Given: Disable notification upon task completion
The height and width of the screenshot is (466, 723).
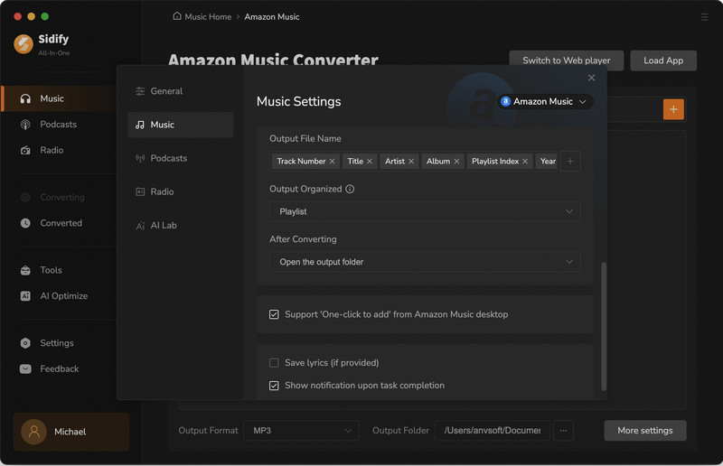Looking at the screenshot, I should pos(274,386).
